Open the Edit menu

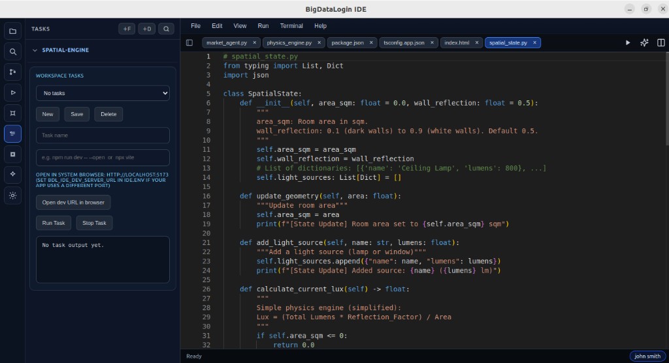pos(217,26)
